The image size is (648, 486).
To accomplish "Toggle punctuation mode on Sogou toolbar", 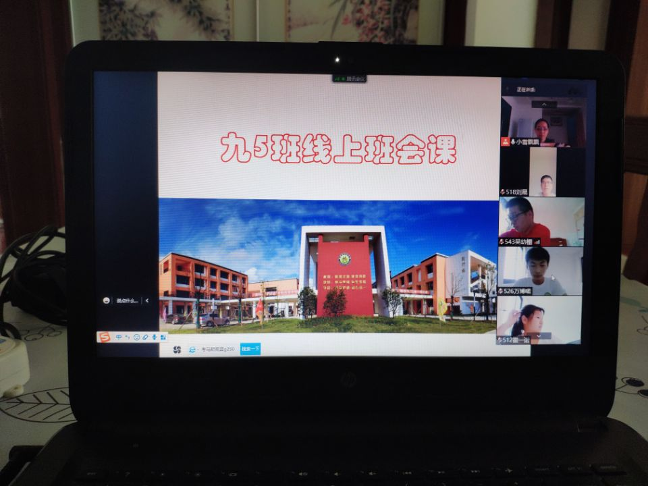I will click(x=127, y=336).
